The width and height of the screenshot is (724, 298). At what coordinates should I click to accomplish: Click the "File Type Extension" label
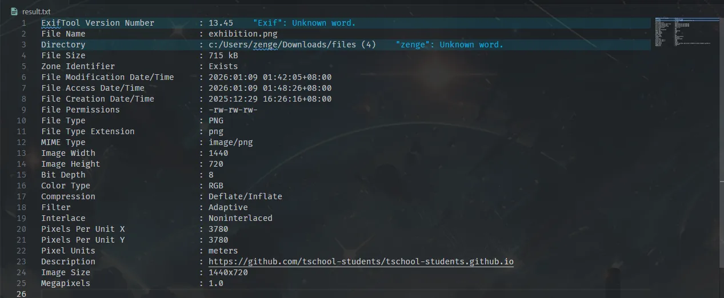click(88, 131)
